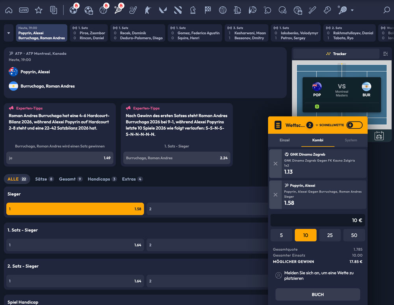This screenshot has width=394, height=305.
Task: Select the soccer ball sport icon
Action: (x=74, y=10)
